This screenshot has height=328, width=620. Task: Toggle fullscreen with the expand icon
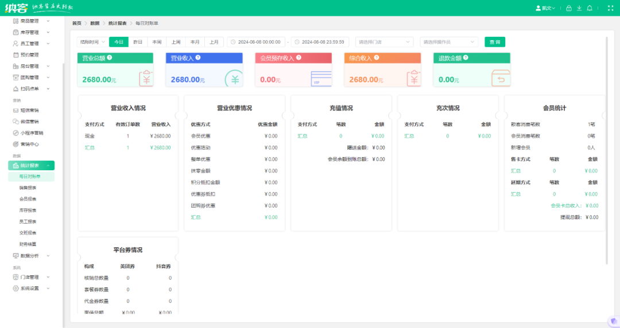610,8
